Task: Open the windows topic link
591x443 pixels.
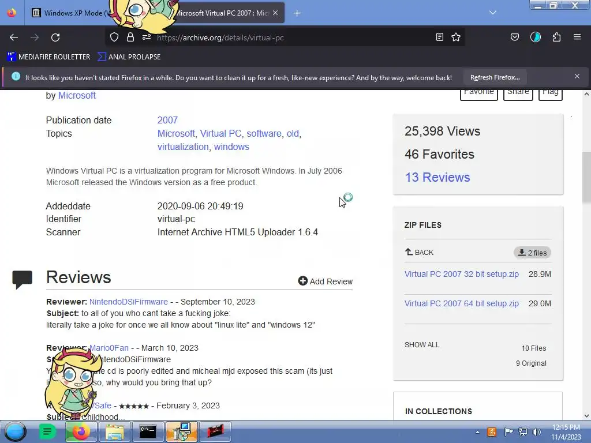Action: point(231,147)
